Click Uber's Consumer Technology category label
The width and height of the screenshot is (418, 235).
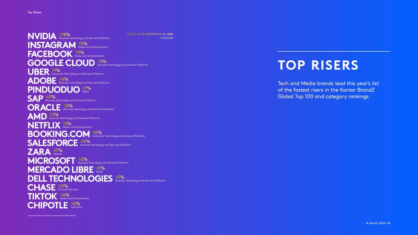click(78, 74)
